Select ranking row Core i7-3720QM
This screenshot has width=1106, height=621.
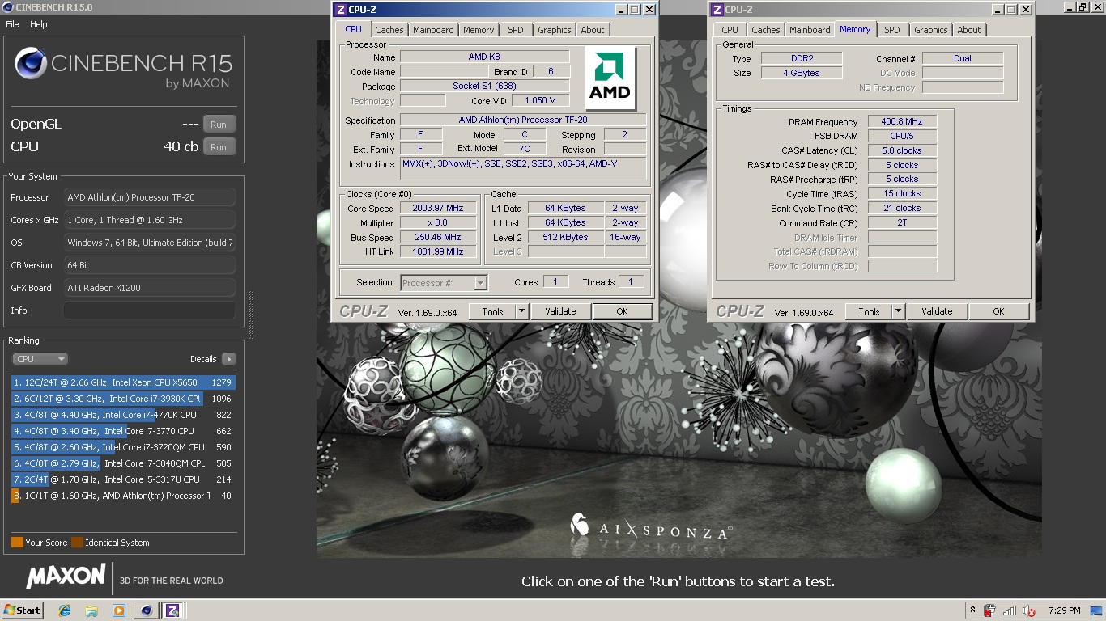coord(123,447)
